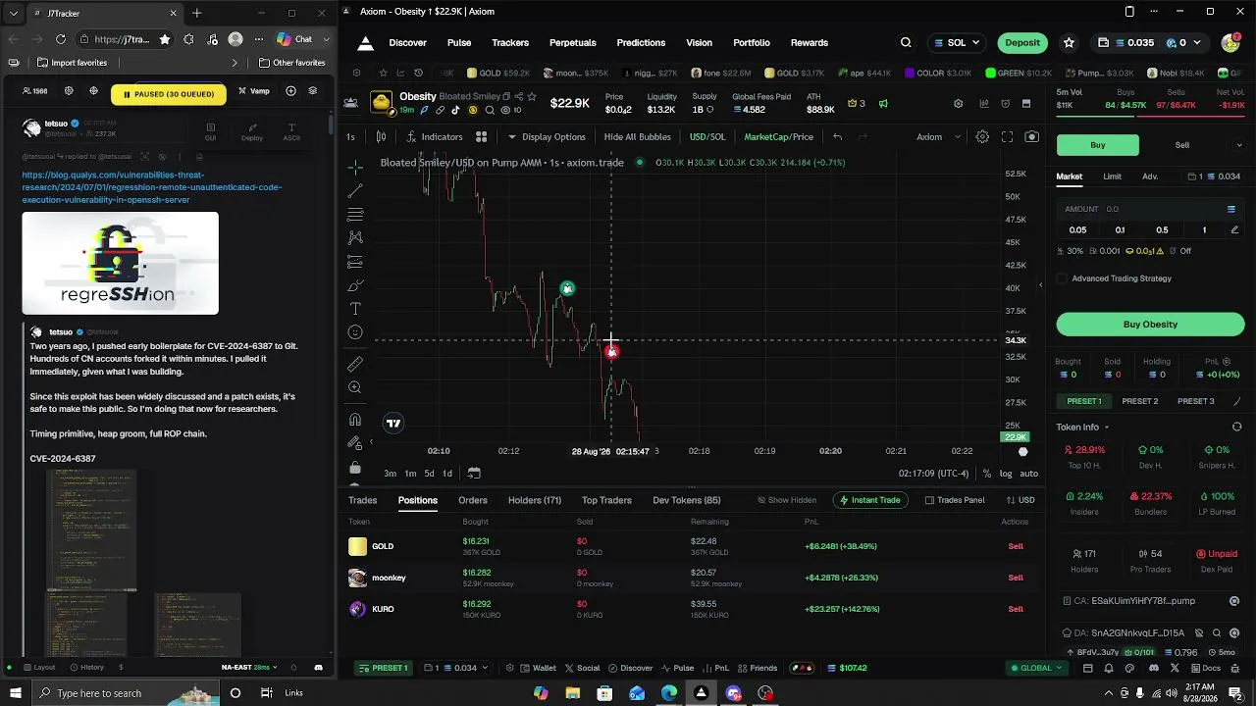Go to the Perpetuals page
Screen dimensions: 1256x706
click(x=573, y=43)
